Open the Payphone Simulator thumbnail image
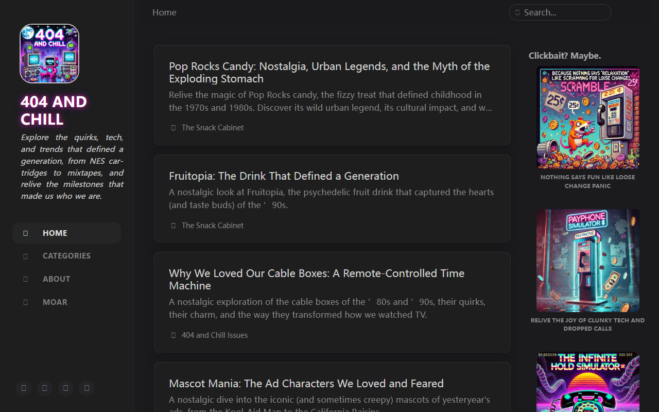 pyautogui.click(x=588, y=261)
